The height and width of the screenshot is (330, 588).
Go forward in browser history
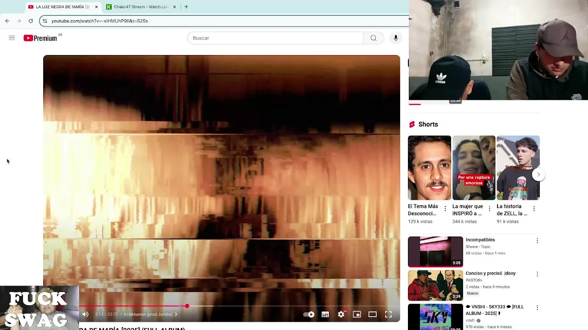[x=19, y=21]
